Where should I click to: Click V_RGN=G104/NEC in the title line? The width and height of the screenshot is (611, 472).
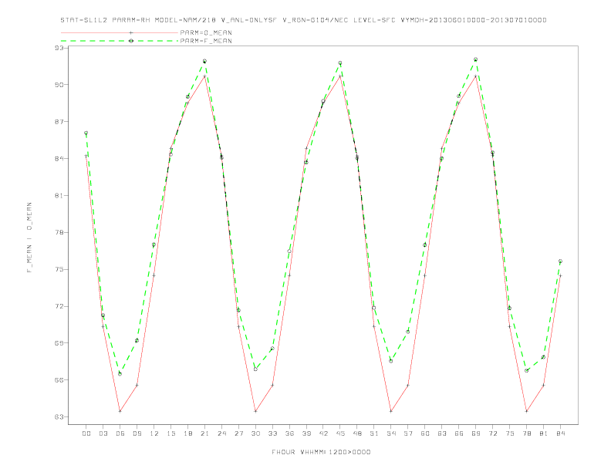(315, 20)
